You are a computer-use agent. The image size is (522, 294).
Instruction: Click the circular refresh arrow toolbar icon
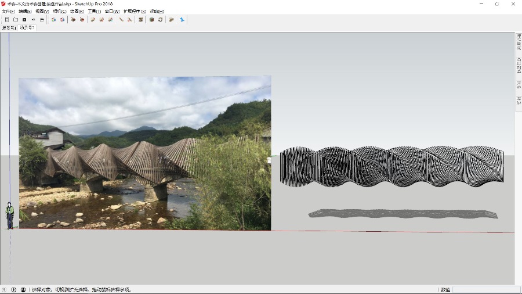tap(160, 20)
